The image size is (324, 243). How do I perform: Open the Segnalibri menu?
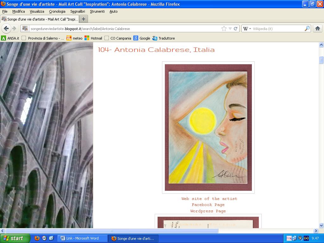coord(78,11)
